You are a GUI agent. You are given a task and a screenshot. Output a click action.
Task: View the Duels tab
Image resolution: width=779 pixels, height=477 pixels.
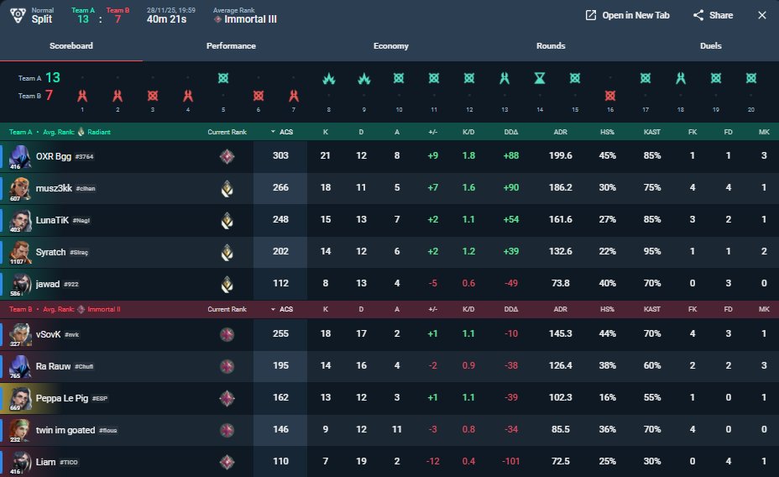coord(710,45)
